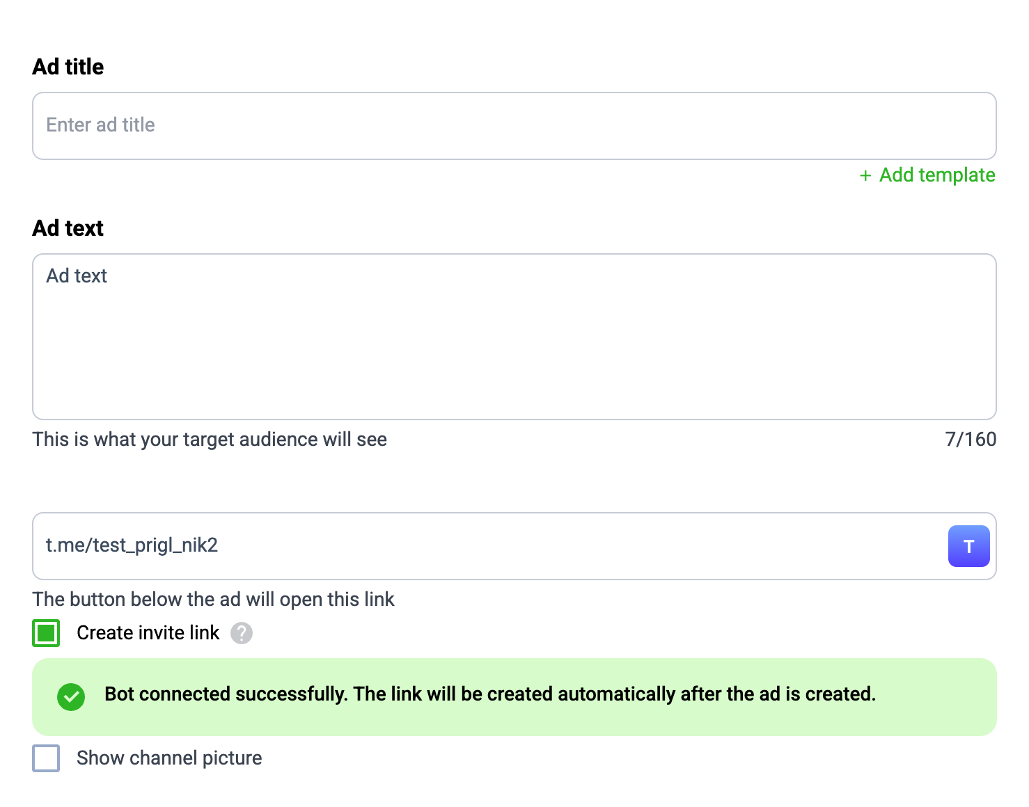The height and width of the screenshot is (807, 1029).
Task: Click the Add template link
Action: [927, 175]
